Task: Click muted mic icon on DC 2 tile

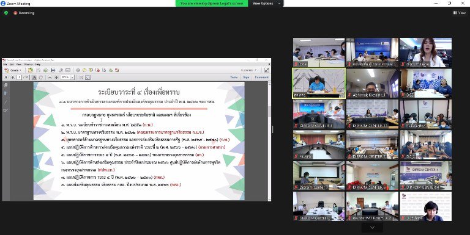Action: (403, 157)
